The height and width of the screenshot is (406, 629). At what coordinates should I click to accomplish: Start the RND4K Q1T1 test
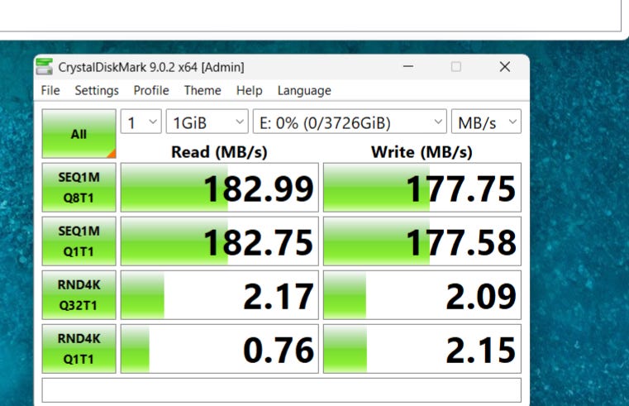click(79, 349)
